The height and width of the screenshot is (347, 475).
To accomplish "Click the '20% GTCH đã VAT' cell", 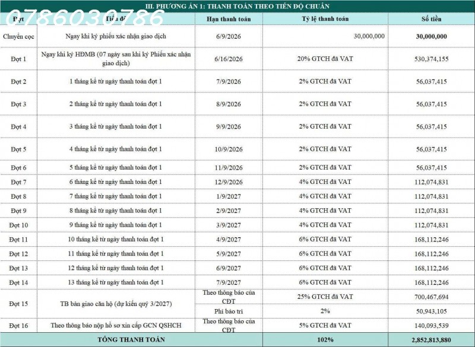I will pos(325,59).
